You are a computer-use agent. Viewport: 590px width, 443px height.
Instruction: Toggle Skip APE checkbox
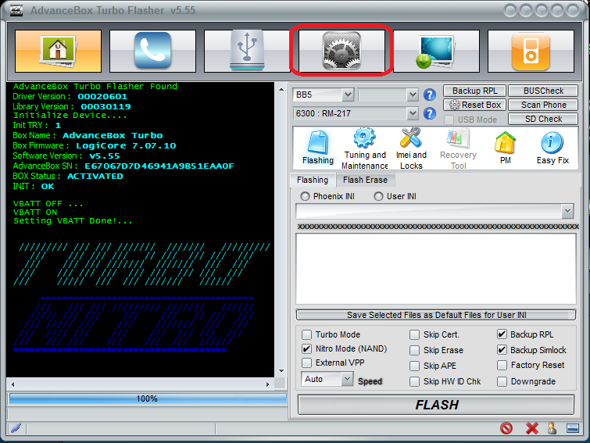[414, 366]
